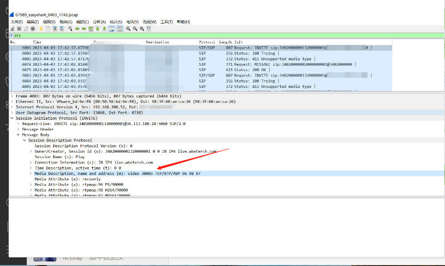Toggle auto-scroll during live capture icon

pyautogui.click(x=112, y=29)
